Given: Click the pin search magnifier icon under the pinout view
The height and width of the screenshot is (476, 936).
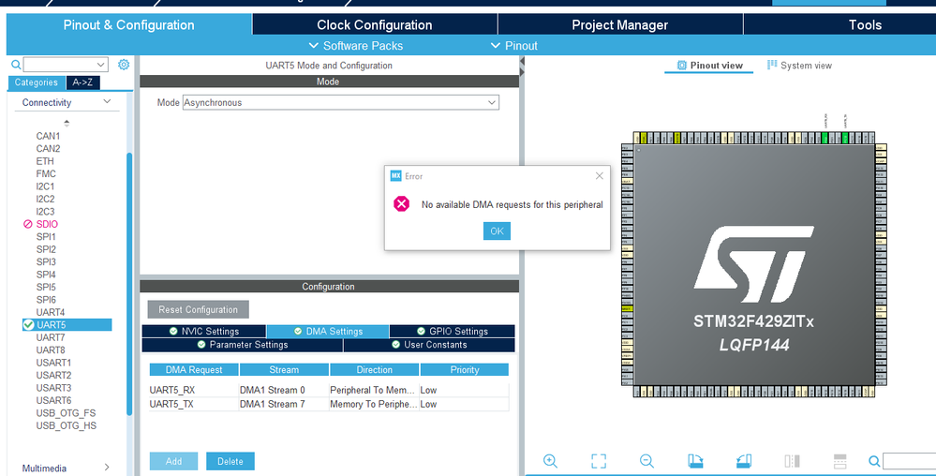Looking at the screenshot, I should (874, 461).
